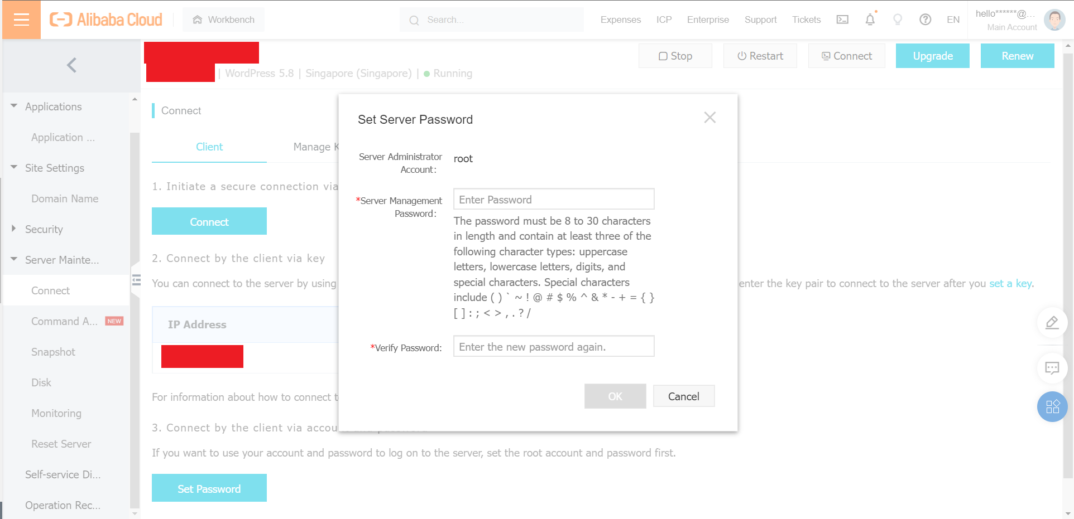Click the IP Address column header

(197, 324)
